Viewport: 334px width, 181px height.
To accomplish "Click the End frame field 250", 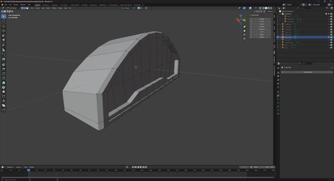I will (x=269, y=167).
